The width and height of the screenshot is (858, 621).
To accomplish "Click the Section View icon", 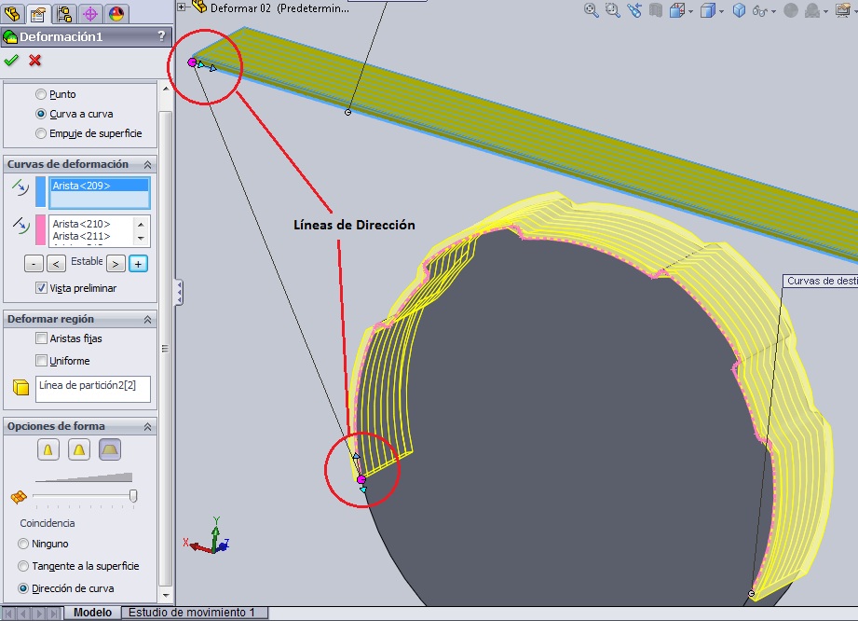I will [656, 10].
